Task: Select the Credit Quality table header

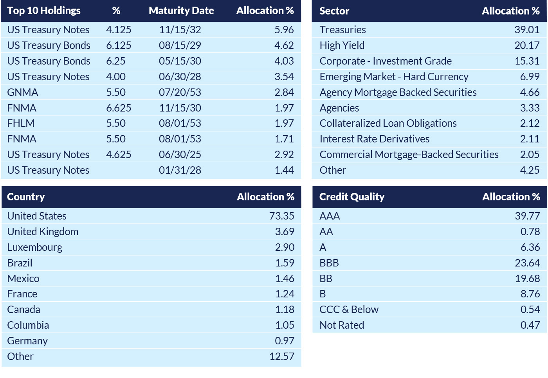Action: [x=352, y=197]
